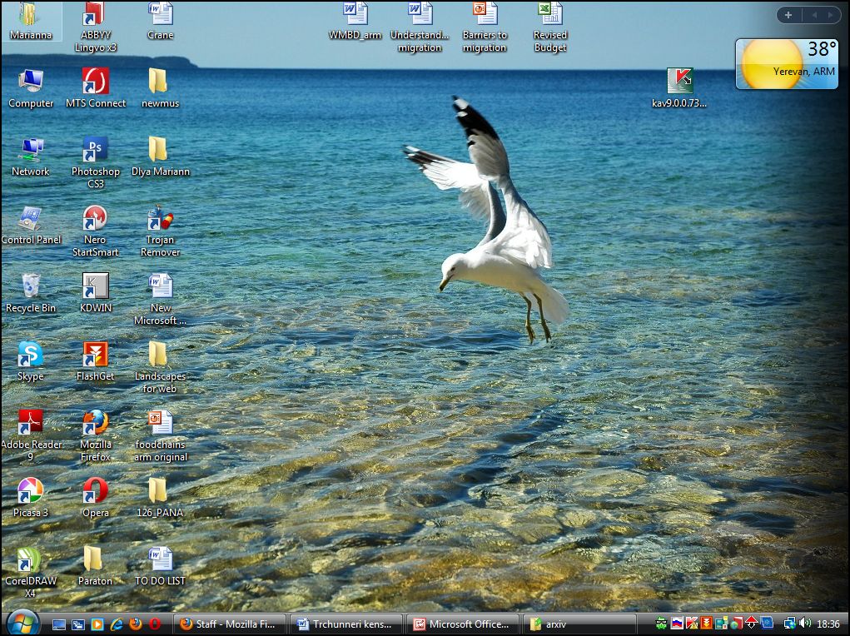Click Show Desktop in Quick Launch
This screenshot has height=636, width=850.
[59, 624]
